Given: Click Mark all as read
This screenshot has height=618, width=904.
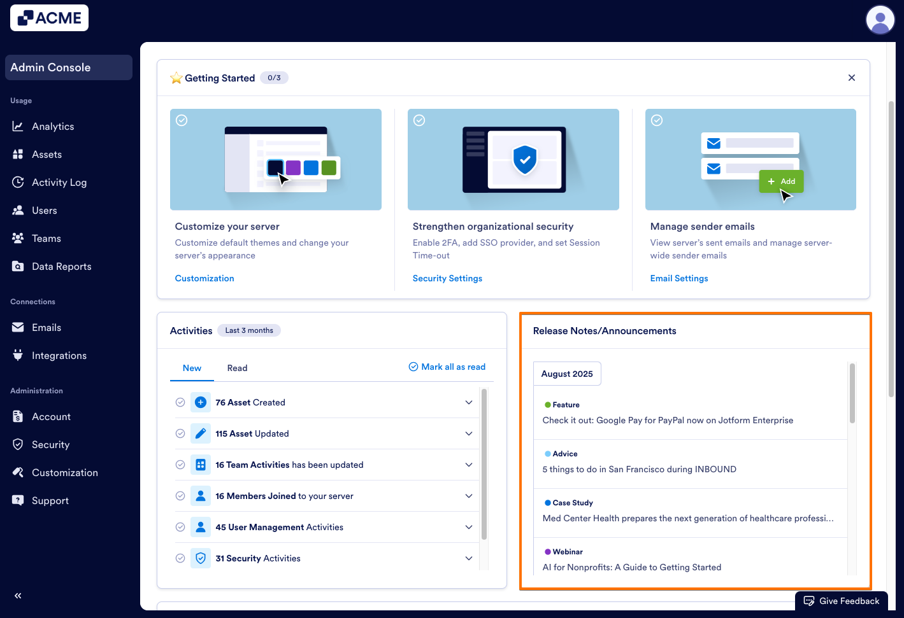Looking at the screenshot, I should (447, 367).
